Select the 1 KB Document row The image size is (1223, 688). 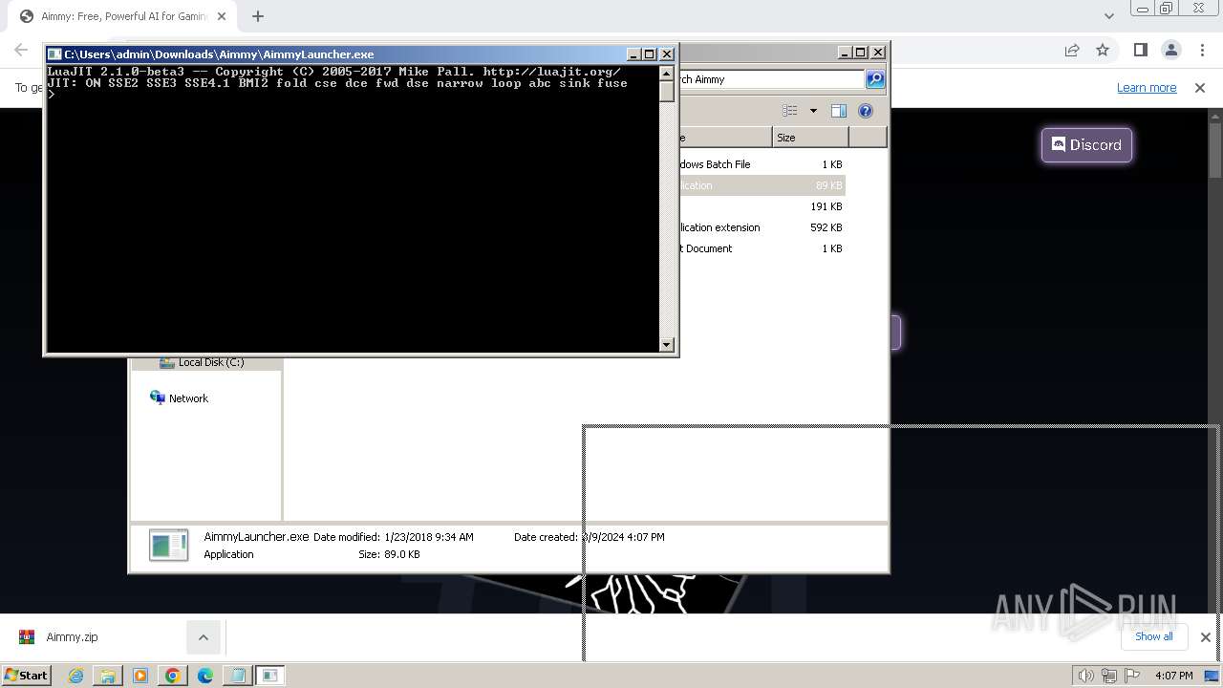(x=762, y=248)
